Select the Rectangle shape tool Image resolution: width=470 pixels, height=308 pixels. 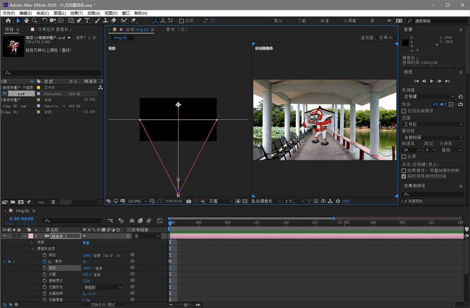(x=71, y=21)
